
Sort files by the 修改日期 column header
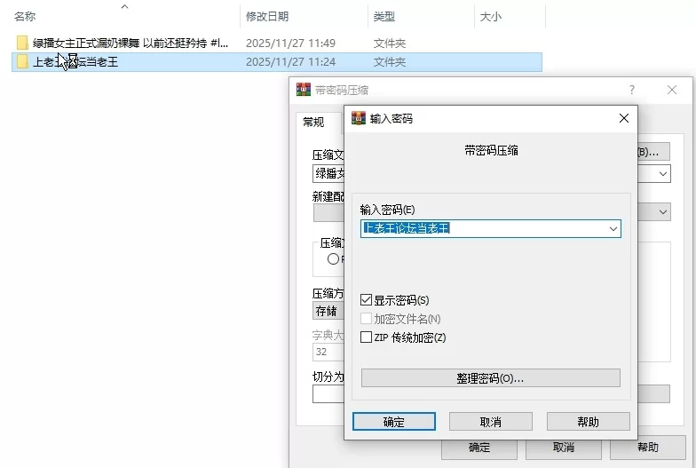(x=267, y=16)
